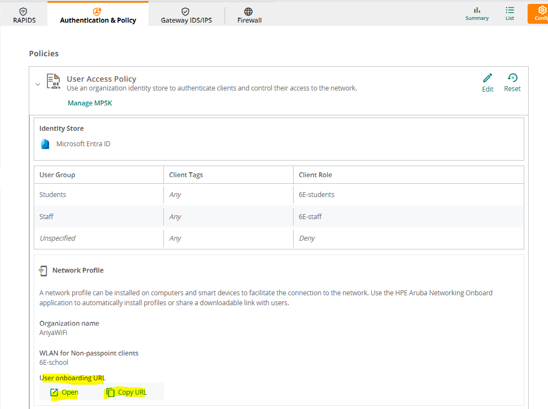
Task: Switch to Gateway IDS/IPS tab
Action: coord(187,15)
